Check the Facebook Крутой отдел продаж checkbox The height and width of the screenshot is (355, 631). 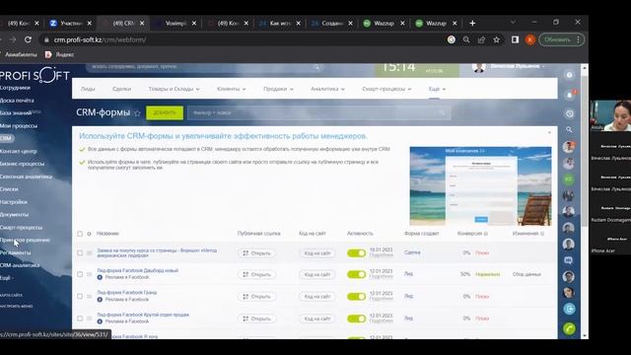click(x=80, y=319)
